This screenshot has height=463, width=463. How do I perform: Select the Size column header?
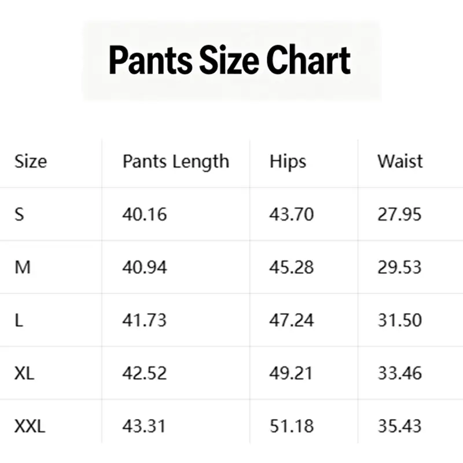coord(31,161)
